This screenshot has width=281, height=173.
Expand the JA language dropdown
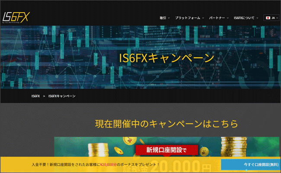(272, 18)
